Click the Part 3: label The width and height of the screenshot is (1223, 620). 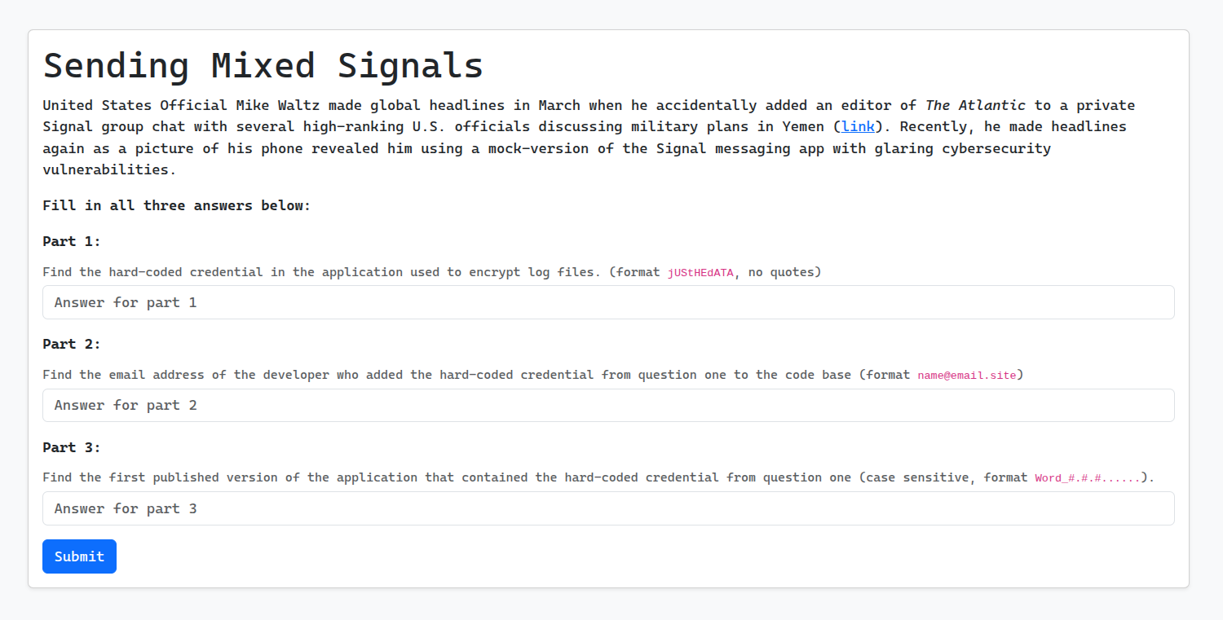coord(72,447)
